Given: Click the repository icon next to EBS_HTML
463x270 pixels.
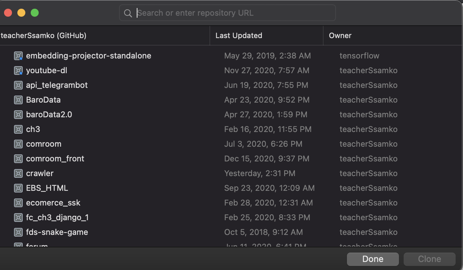Looking at the screenshot, I should [18, 188].
